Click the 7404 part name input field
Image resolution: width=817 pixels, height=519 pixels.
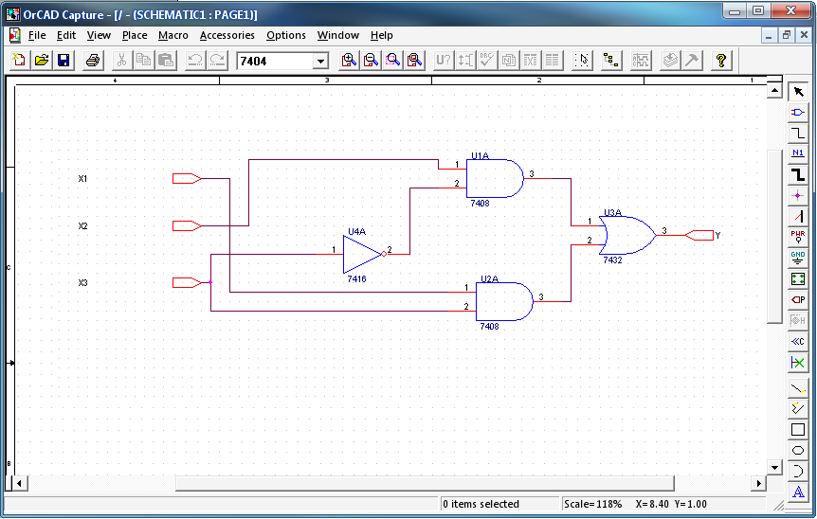[x=274, y=61]
